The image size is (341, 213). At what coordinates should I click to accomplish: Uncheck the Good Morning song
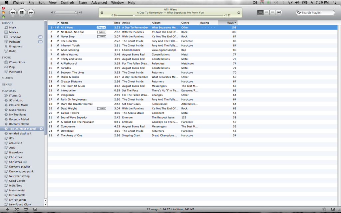coord(58,50)
